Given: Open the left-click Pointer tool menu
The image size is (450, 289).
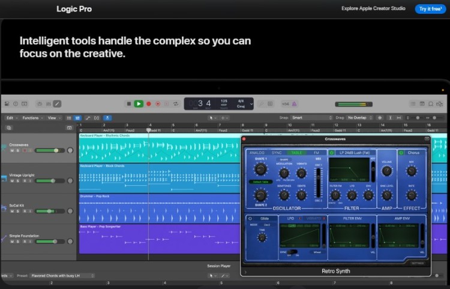Looking at the screenshot, I should pyautogui.click(x=213, y=118).
